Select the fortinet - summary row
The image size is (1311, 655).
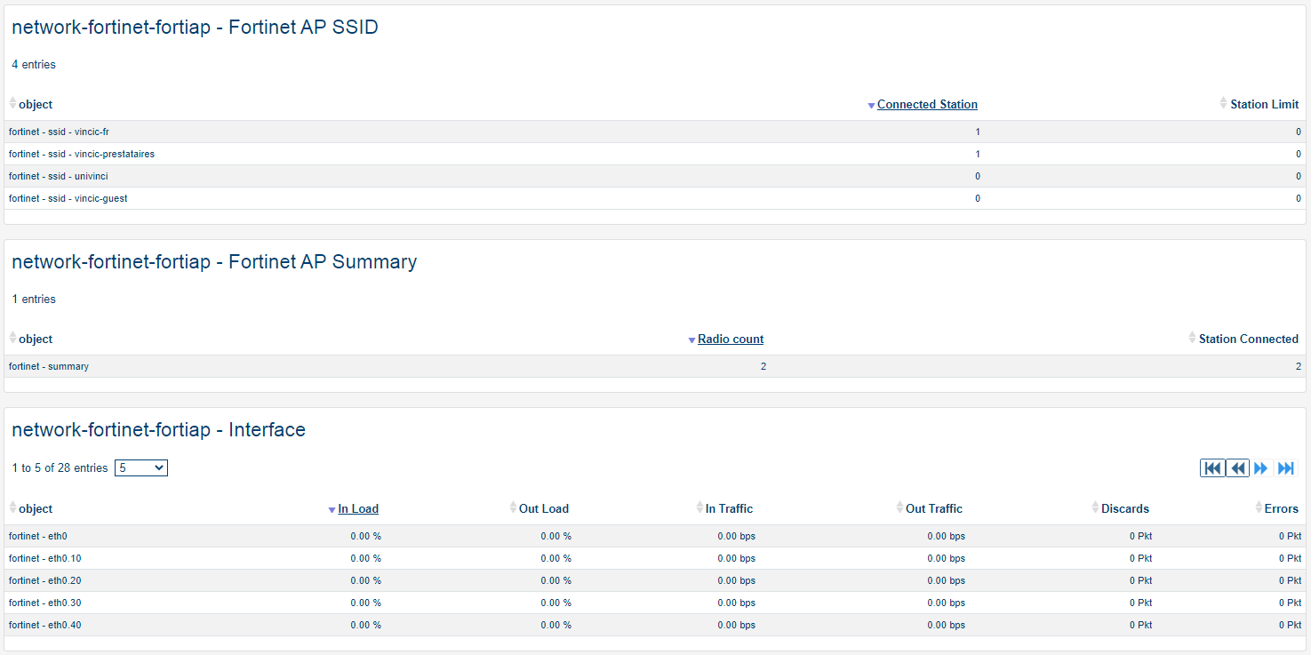point(49,366)
